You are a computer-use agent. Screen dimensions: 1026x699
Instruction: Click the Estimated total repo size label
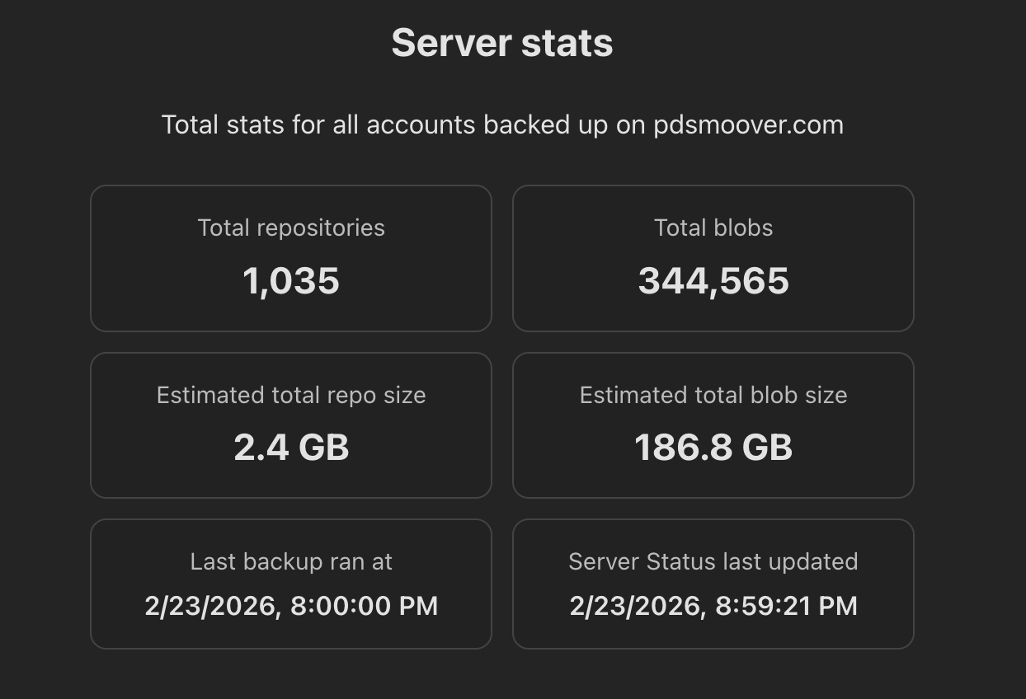[291, 396]
